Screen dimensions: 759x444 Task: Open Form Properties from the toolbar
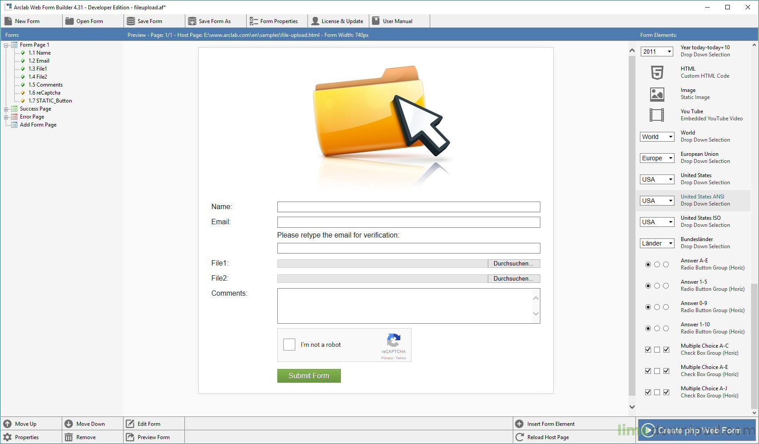click(274, 21)
